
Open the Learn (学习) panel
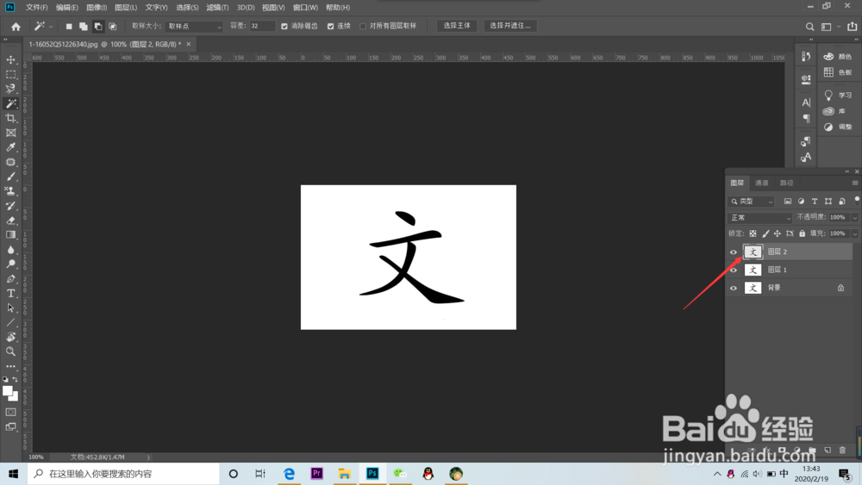837,95
